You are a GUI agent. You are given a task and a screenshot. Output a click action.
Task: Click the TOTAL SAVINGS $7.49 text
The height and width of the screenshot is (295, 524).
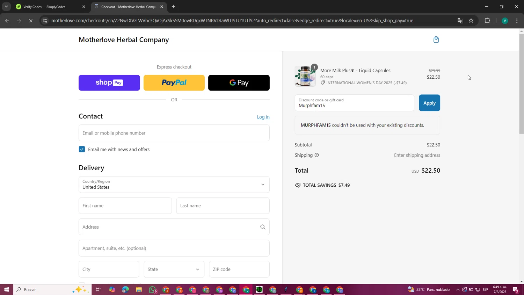(326, 185)
